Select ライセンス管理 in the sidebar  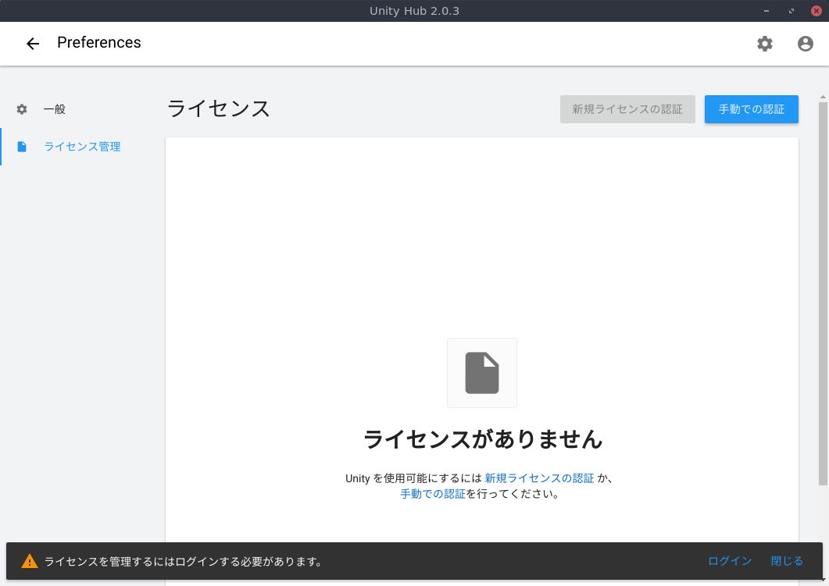(82, 146)
